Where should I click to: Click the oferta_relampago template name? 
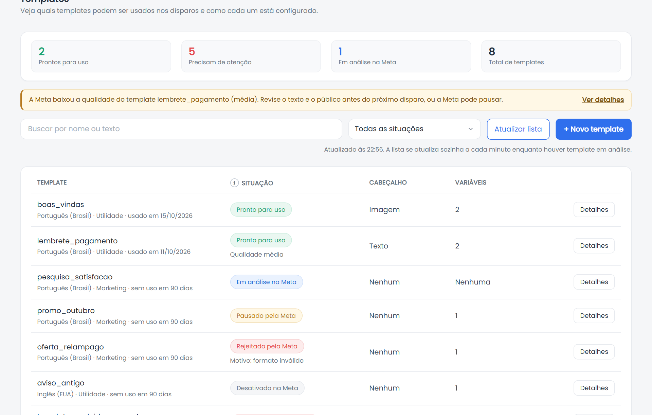pos(70,347)
